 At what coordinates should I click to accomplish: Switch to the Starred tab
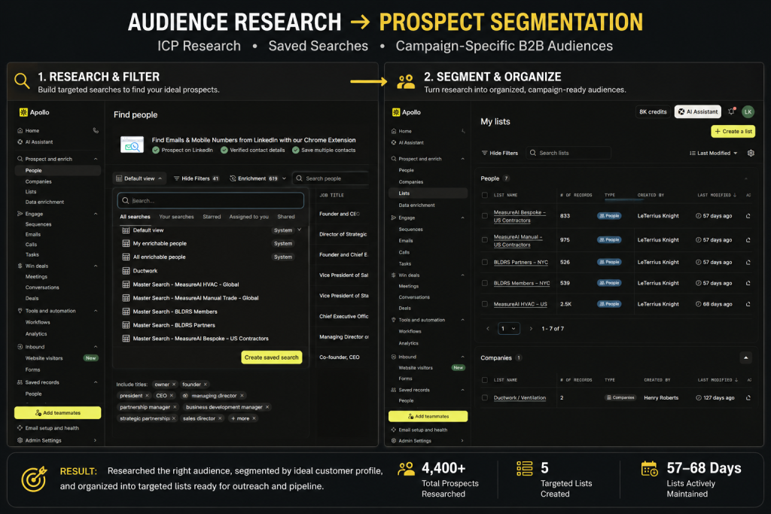(x=212, y=217)
